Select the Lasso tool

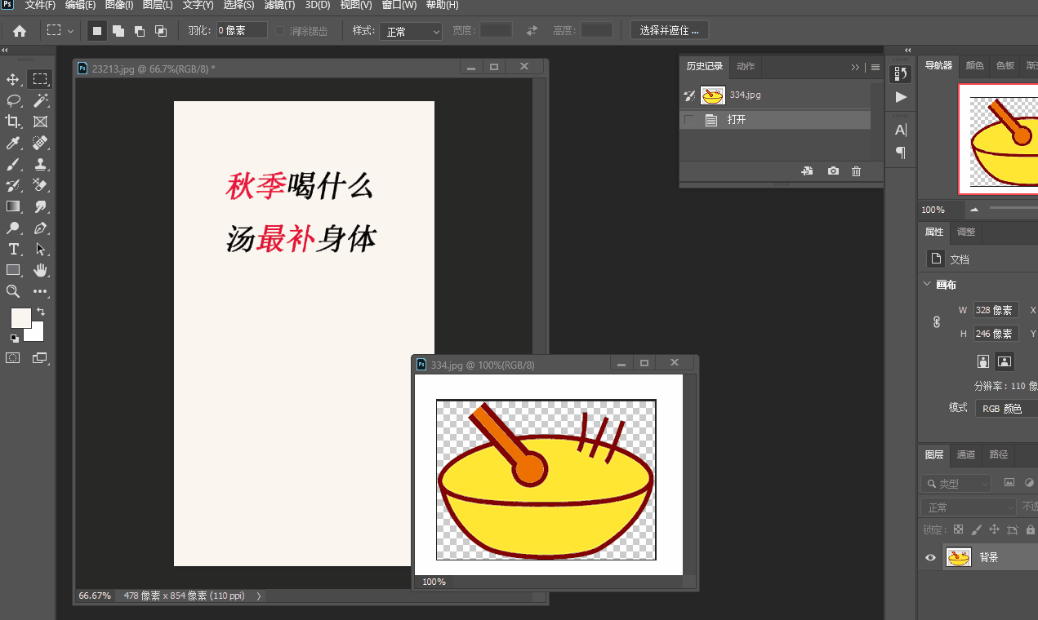point(12,101)
